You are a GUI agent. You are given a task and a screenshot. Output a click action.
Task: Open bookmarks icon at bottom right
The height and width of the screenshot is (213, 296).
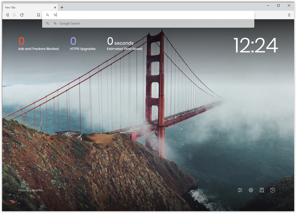click(262, 190)
